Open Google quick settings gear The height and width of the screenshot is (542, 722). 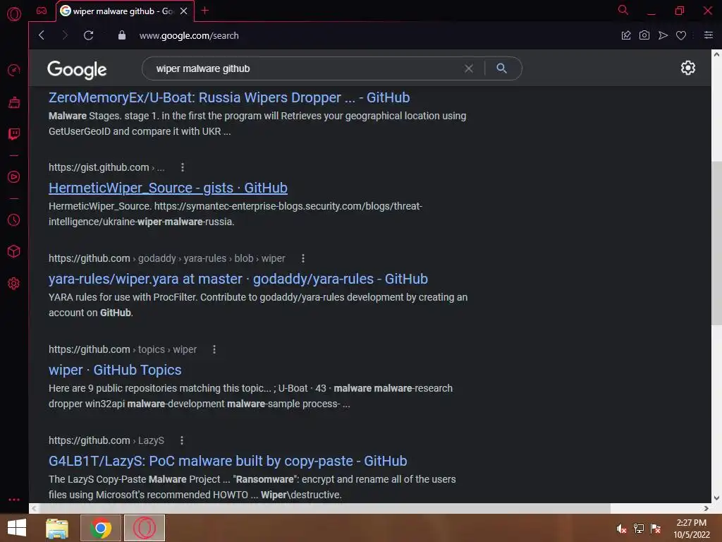pyautogui.click(x=688, y=68)
